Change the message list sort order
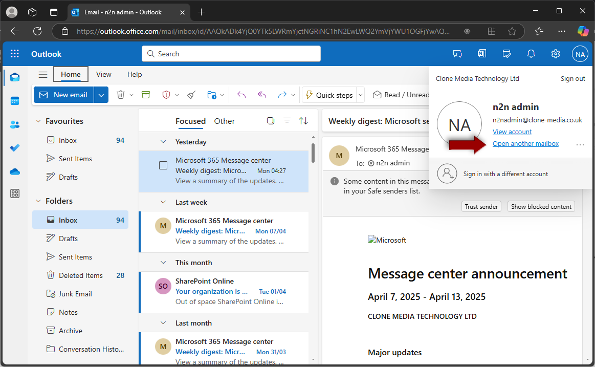The height and width of the screenshot is (367, 595). (x=303, y=121)
